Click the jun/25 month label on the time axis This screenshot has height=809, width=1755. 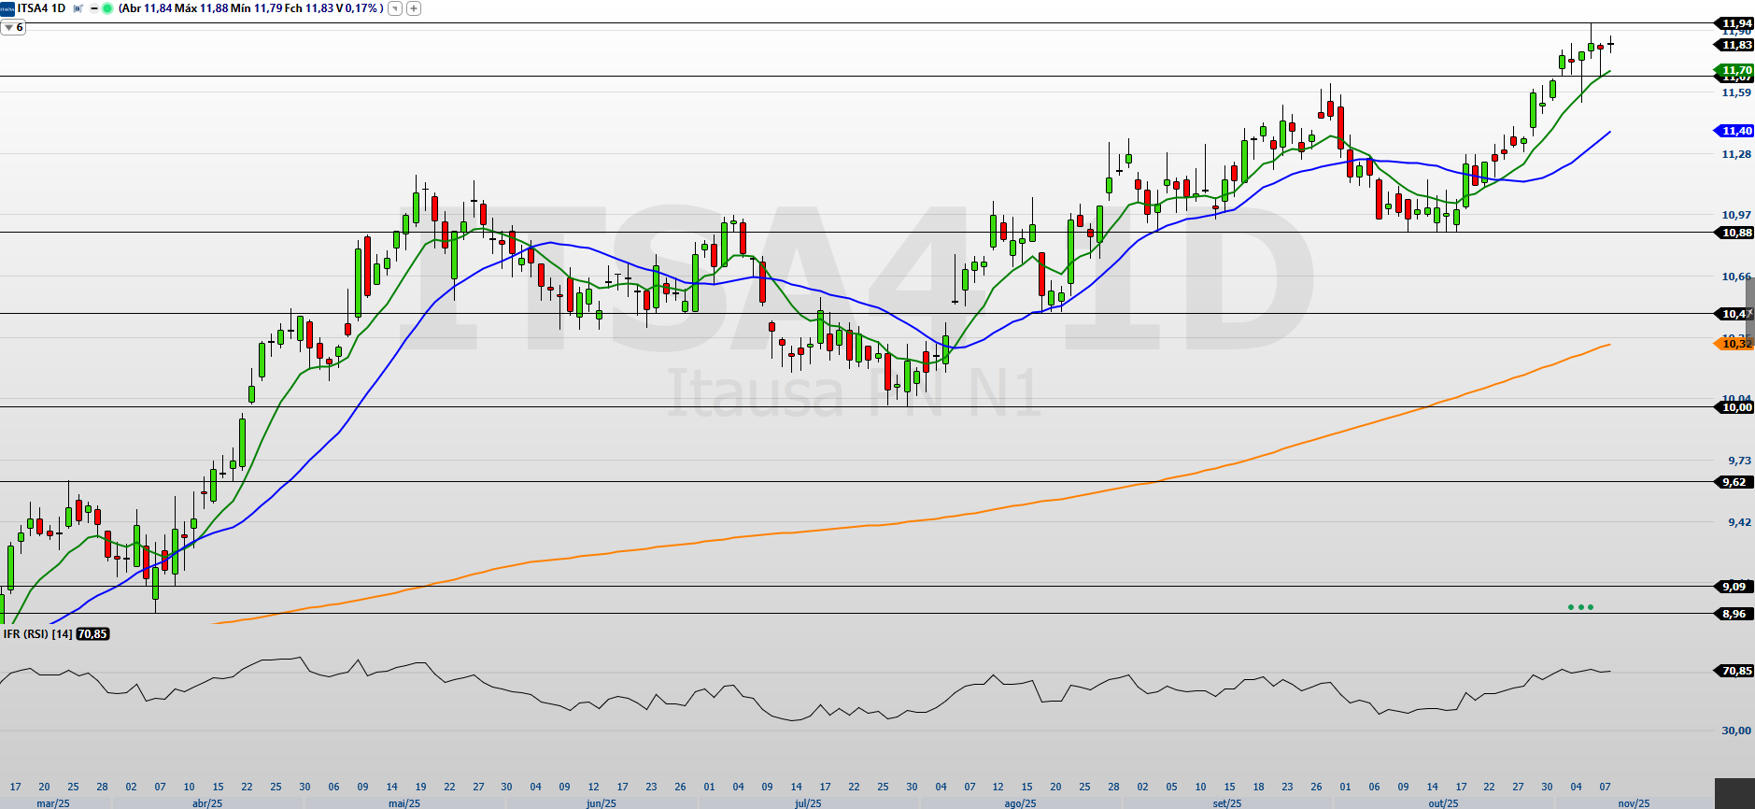[602, 803]
